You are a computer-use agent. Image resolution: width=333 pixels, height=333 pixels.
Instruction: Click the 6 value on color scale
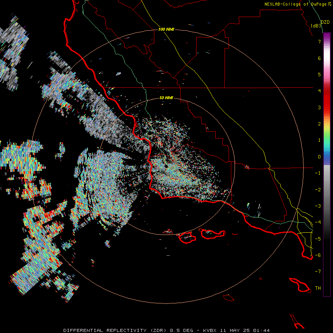tap(319, 58)
